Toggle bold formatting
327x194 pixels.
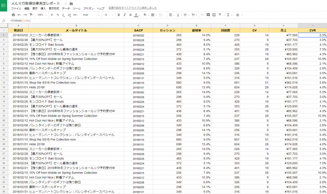point(119,15)
